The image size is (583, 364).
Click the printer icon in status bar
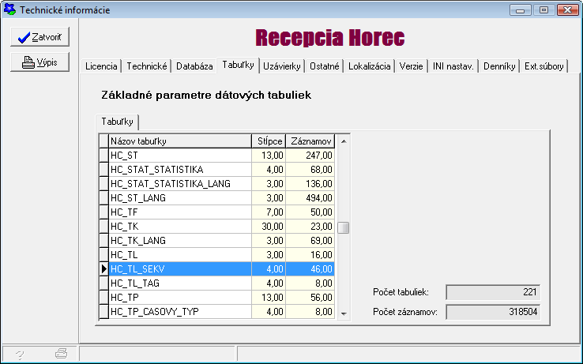61,355
